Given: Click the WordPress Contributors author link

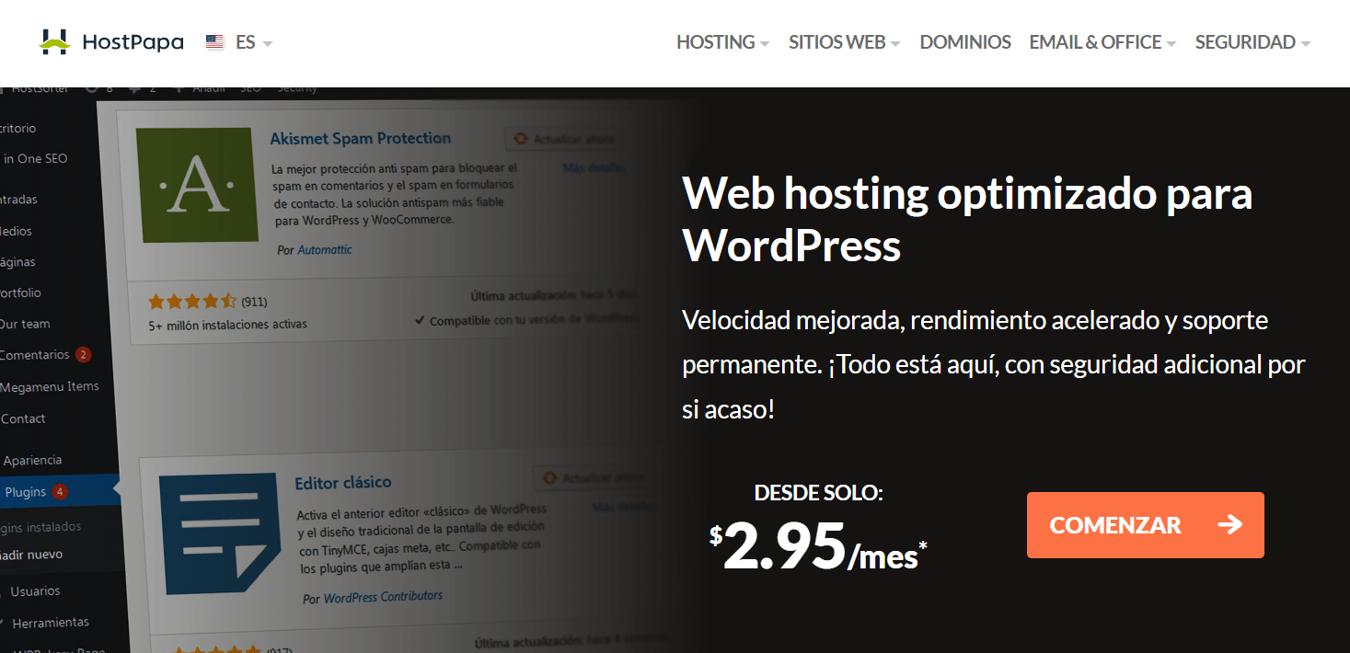Looking at the screenshot, I should click(x=383, y=597).
